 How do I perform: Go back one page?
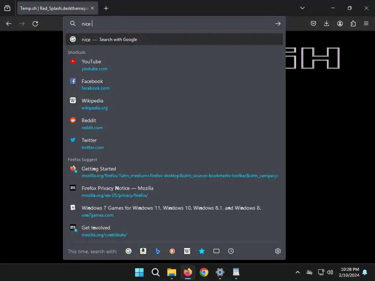[9, 24]
